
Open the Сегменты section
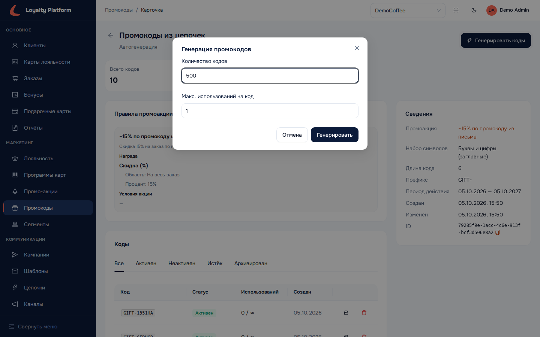[48, 224]
